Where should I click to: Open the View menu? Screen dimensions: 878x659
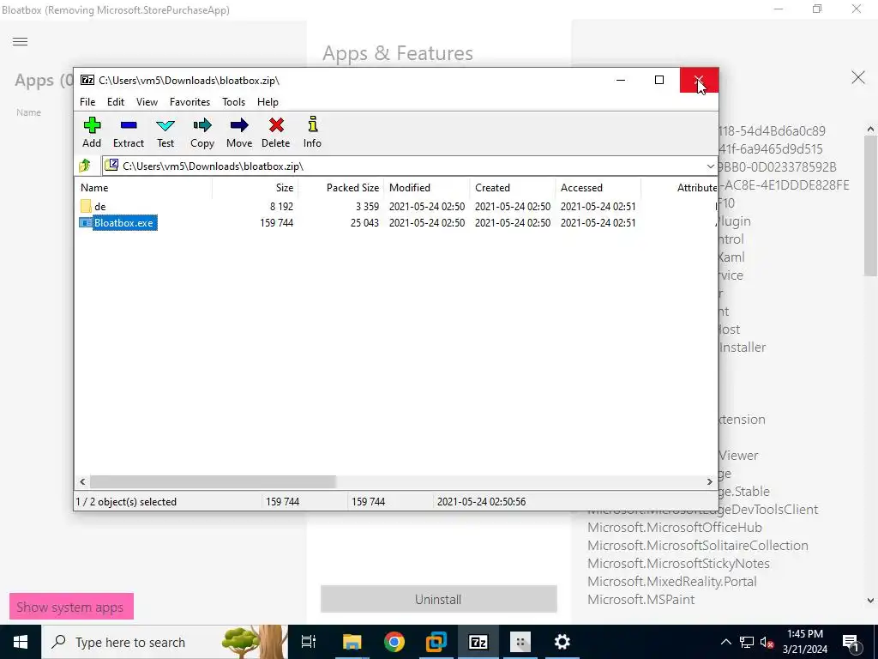coord(147,101)
